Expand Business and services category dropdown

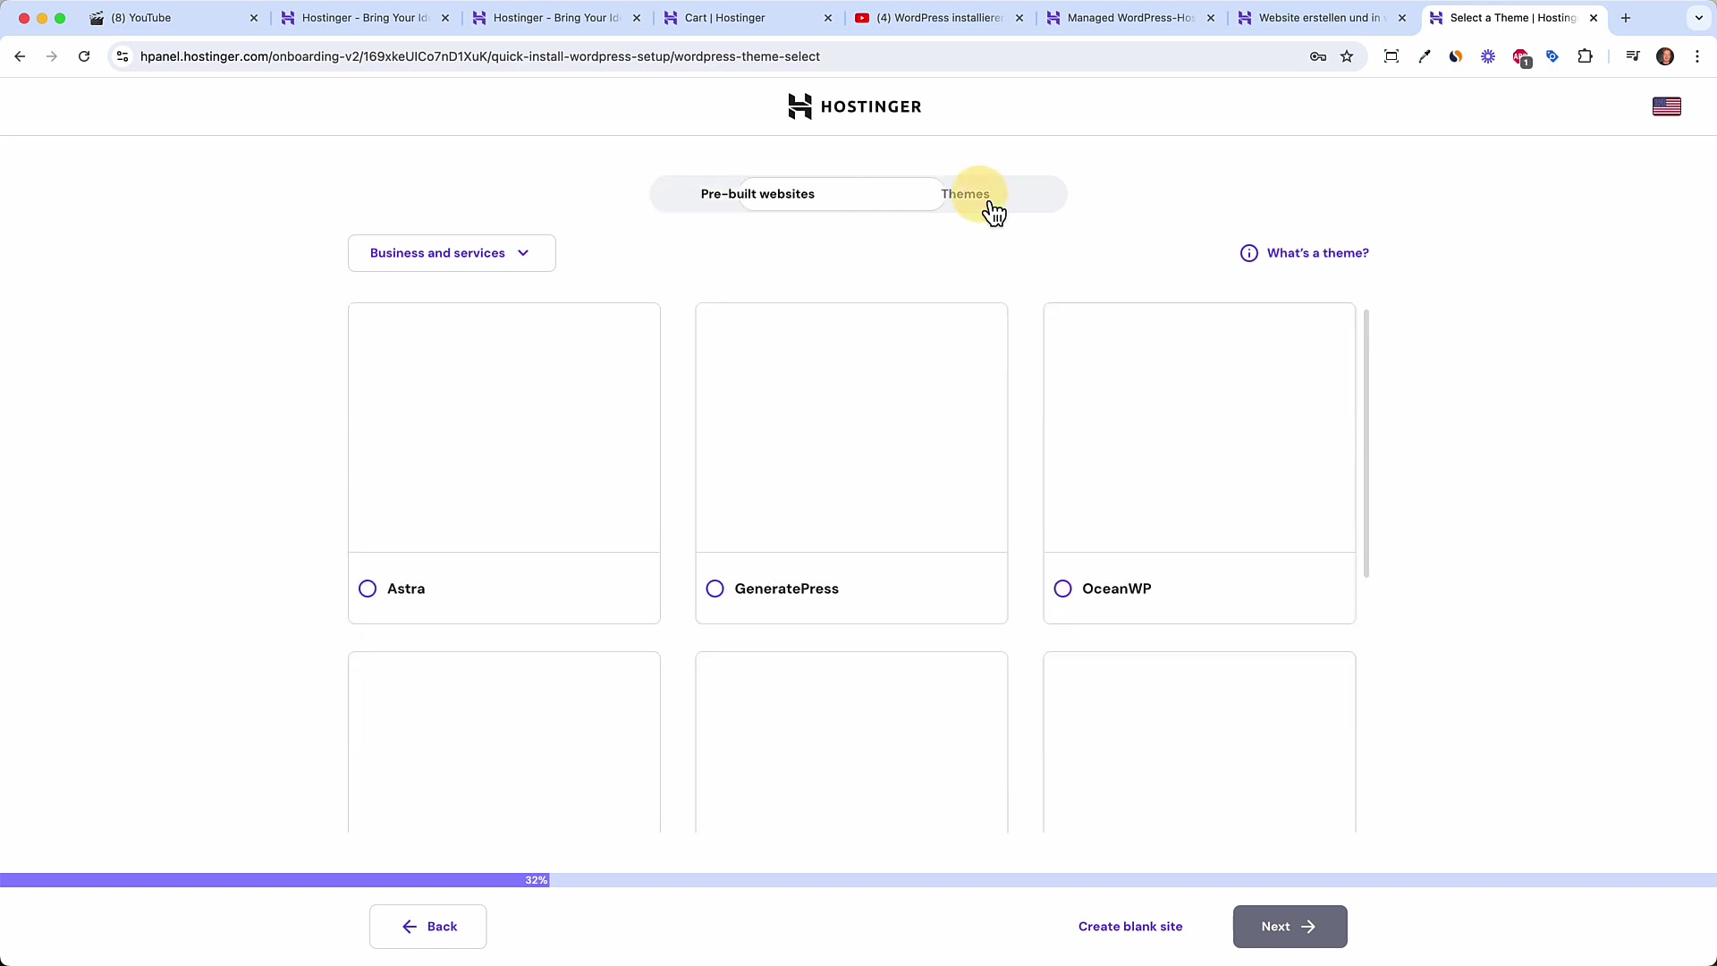tap(452, 253)
